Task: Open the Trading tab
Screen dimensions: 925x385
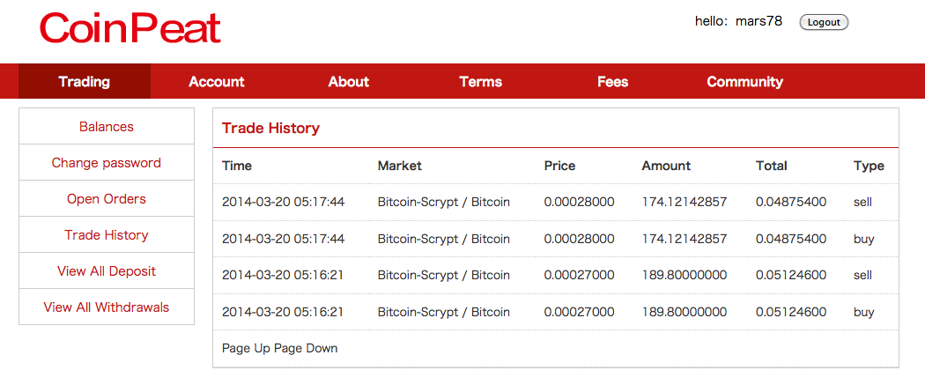Action: coord(85,81)
